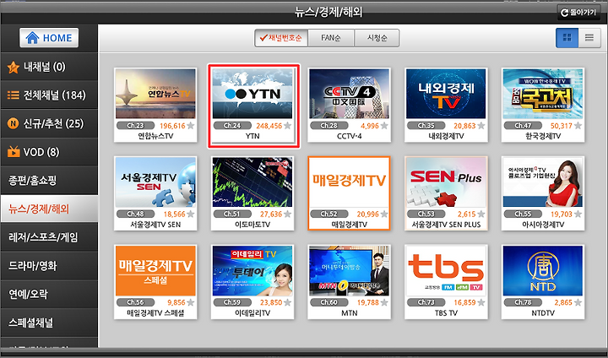Open TBS TV channel thumbnail
Viewport: 608px width, 358px height.
click(x=446, y=270)
